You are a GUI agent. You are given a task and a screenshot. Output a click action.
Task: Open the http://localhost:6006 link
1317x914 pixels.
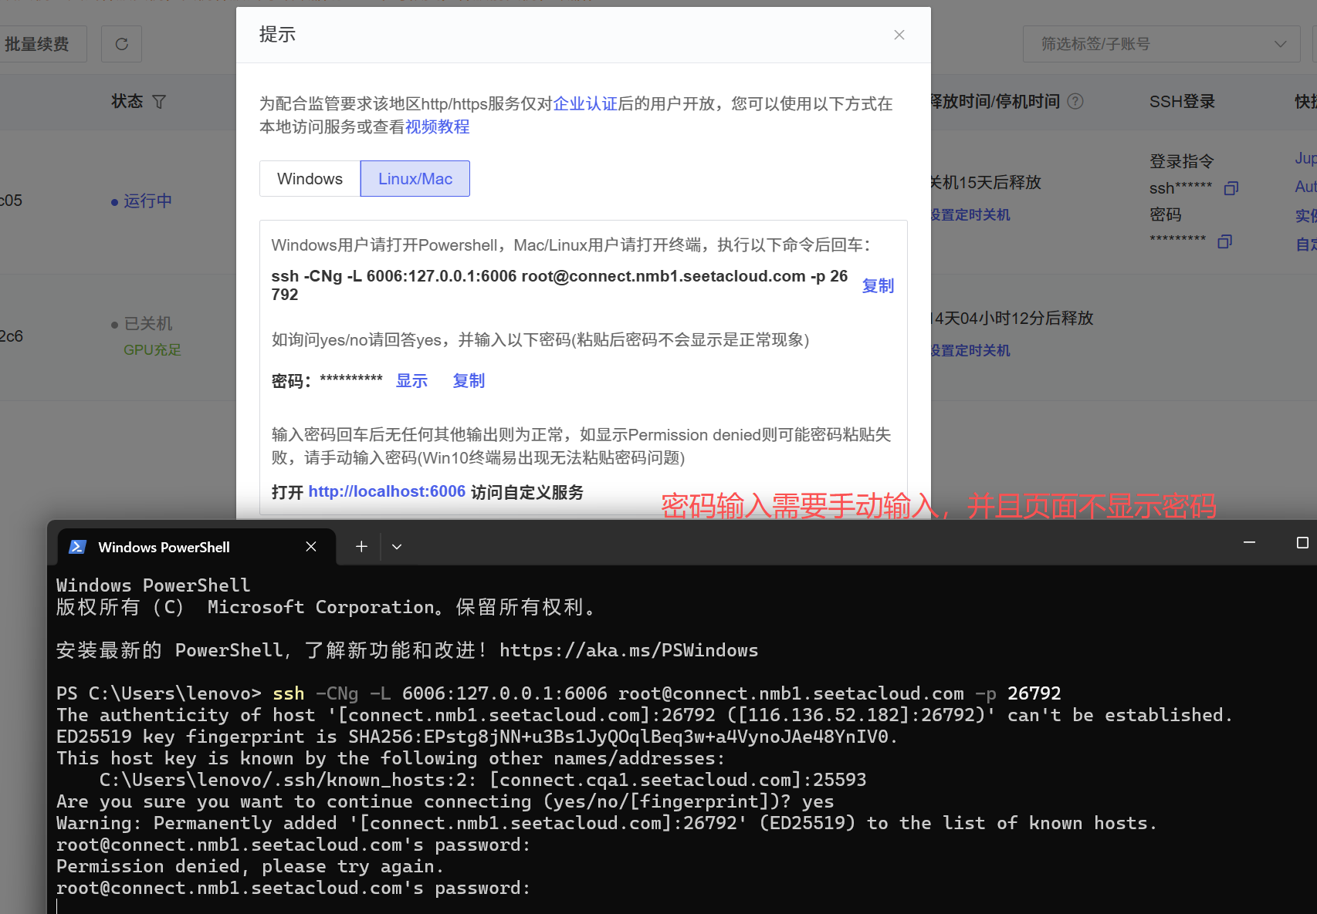387,491
